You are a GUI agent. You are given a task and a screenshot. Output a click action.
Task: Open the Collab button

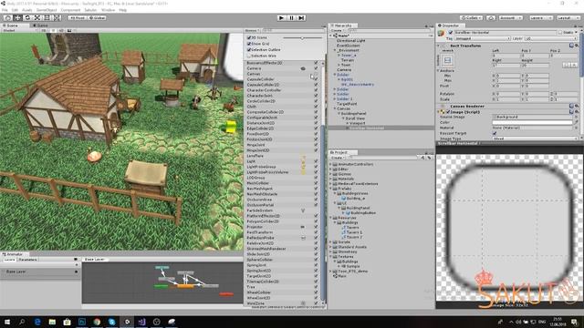(x=472, y=17)
